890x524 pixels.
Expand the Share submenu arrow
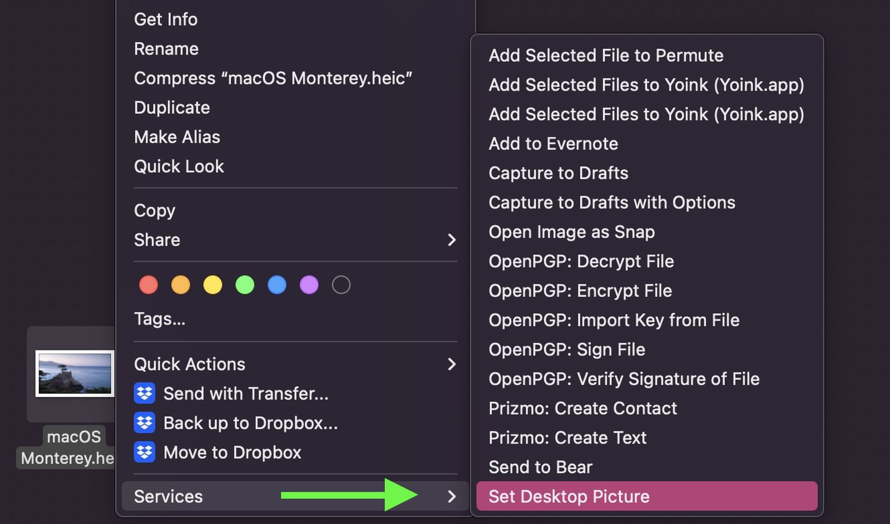pyautogui.click(x=451, y=240)
